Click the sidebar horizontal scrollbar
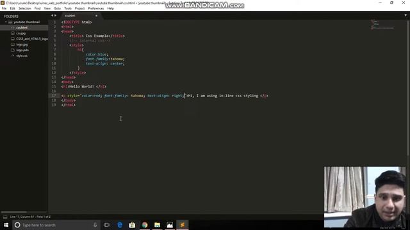 (13, 211)
